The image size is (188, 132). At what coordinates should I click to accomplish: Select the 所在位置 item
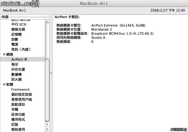pyautogui.click(x=18, y=69)
